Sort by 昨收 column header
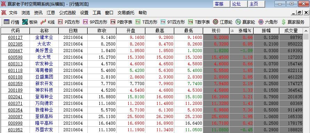 pos(102,31)
